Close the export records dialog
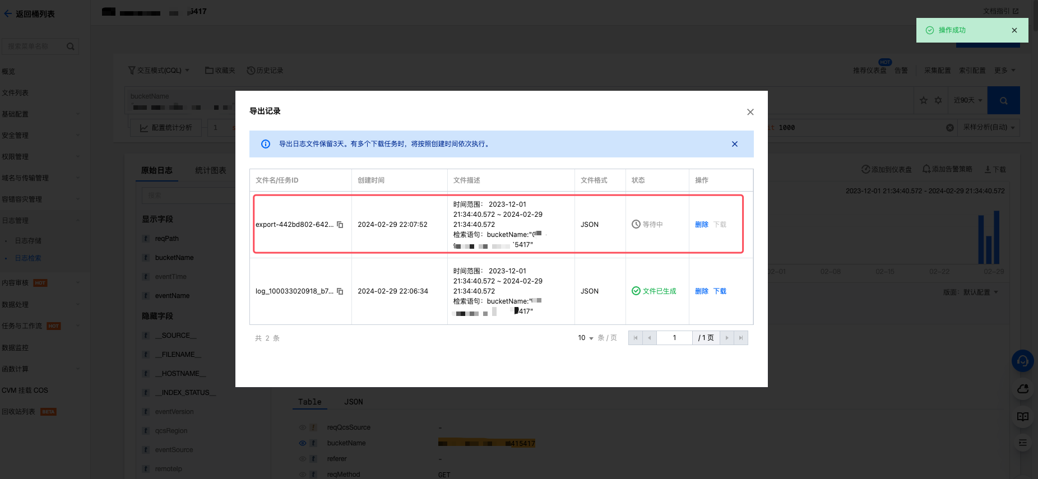Viewport: 1038px width, 479px height. [x=750, y=112]
